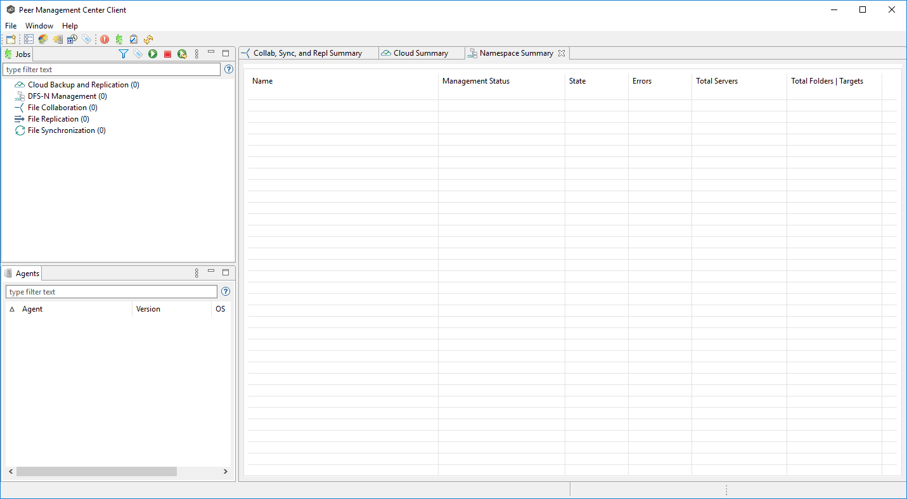
Task: Click the tag icon in the main toolbar
Action: click(87, 39)
